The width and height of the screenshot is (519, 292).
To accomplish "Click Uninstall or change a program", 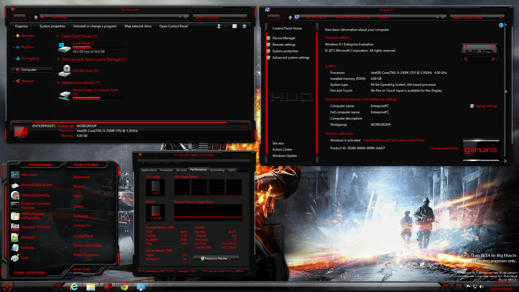I will pyautogui.click(x=95, y=26).
